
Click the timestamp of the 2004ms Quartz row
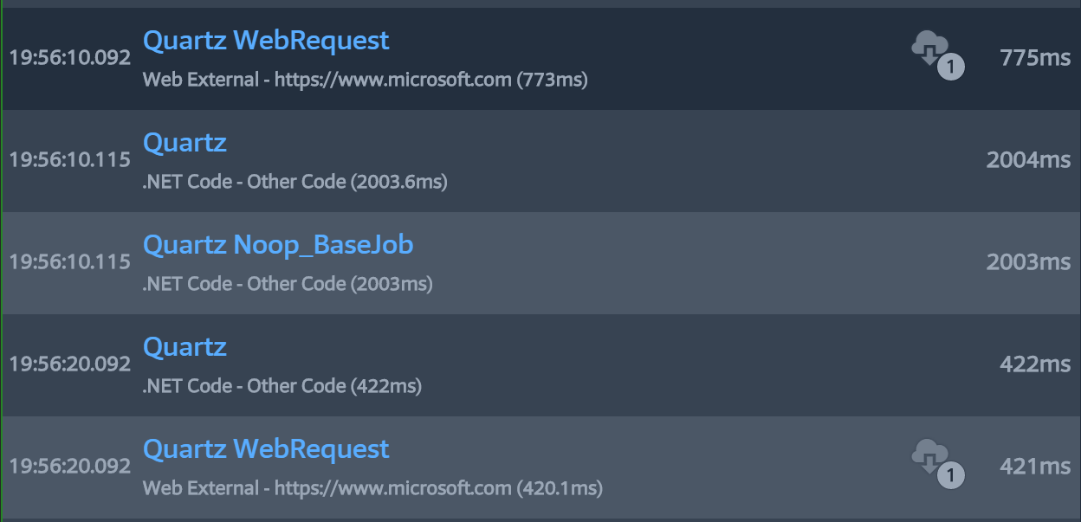pyautogui.click(x=70, y=160)
